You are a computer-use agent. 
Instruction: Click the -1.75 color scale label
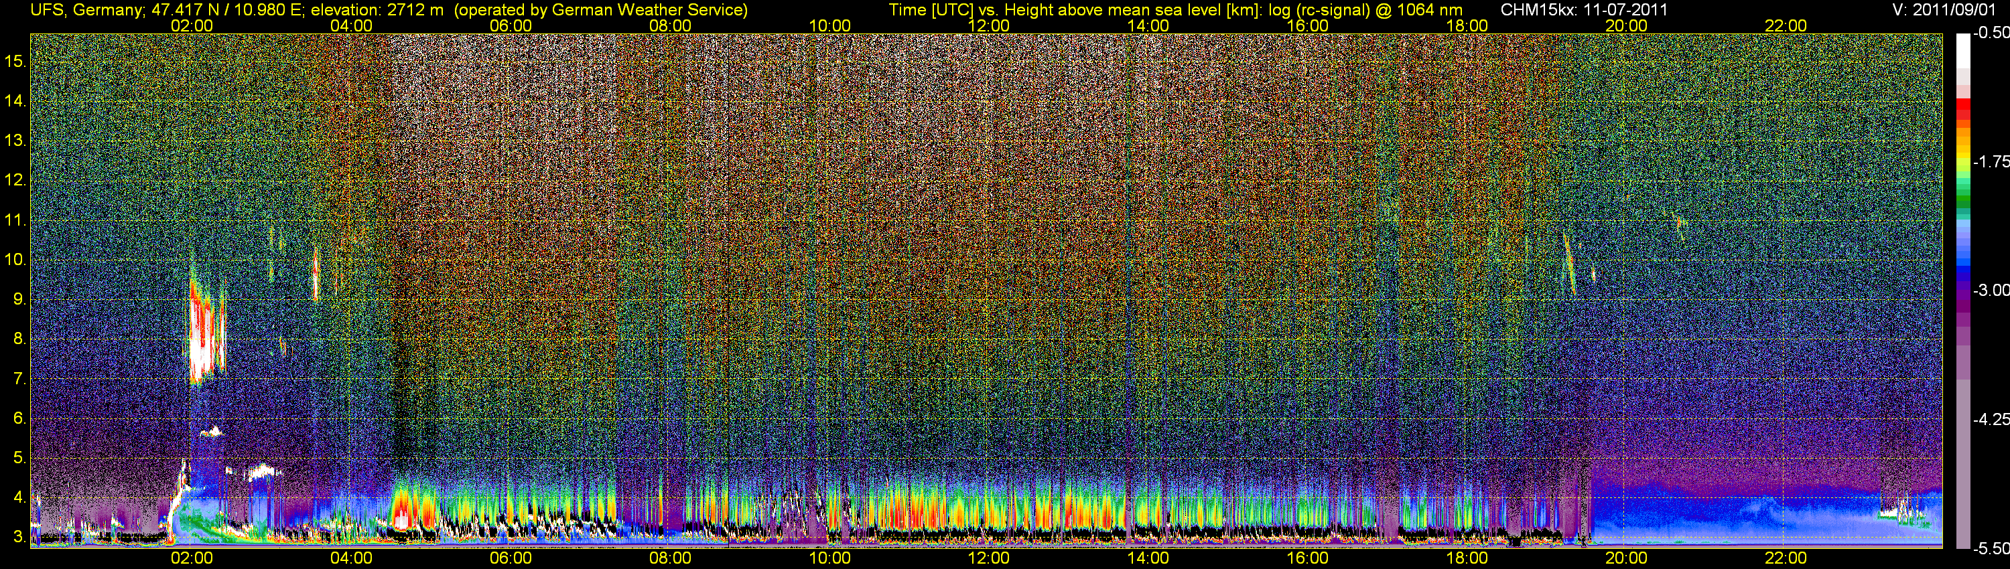point(1990,162)
